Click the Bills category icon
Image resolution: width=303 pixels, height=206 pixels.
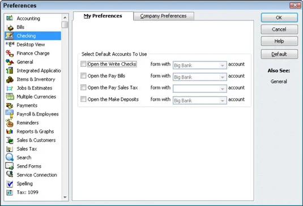(10, 27)
